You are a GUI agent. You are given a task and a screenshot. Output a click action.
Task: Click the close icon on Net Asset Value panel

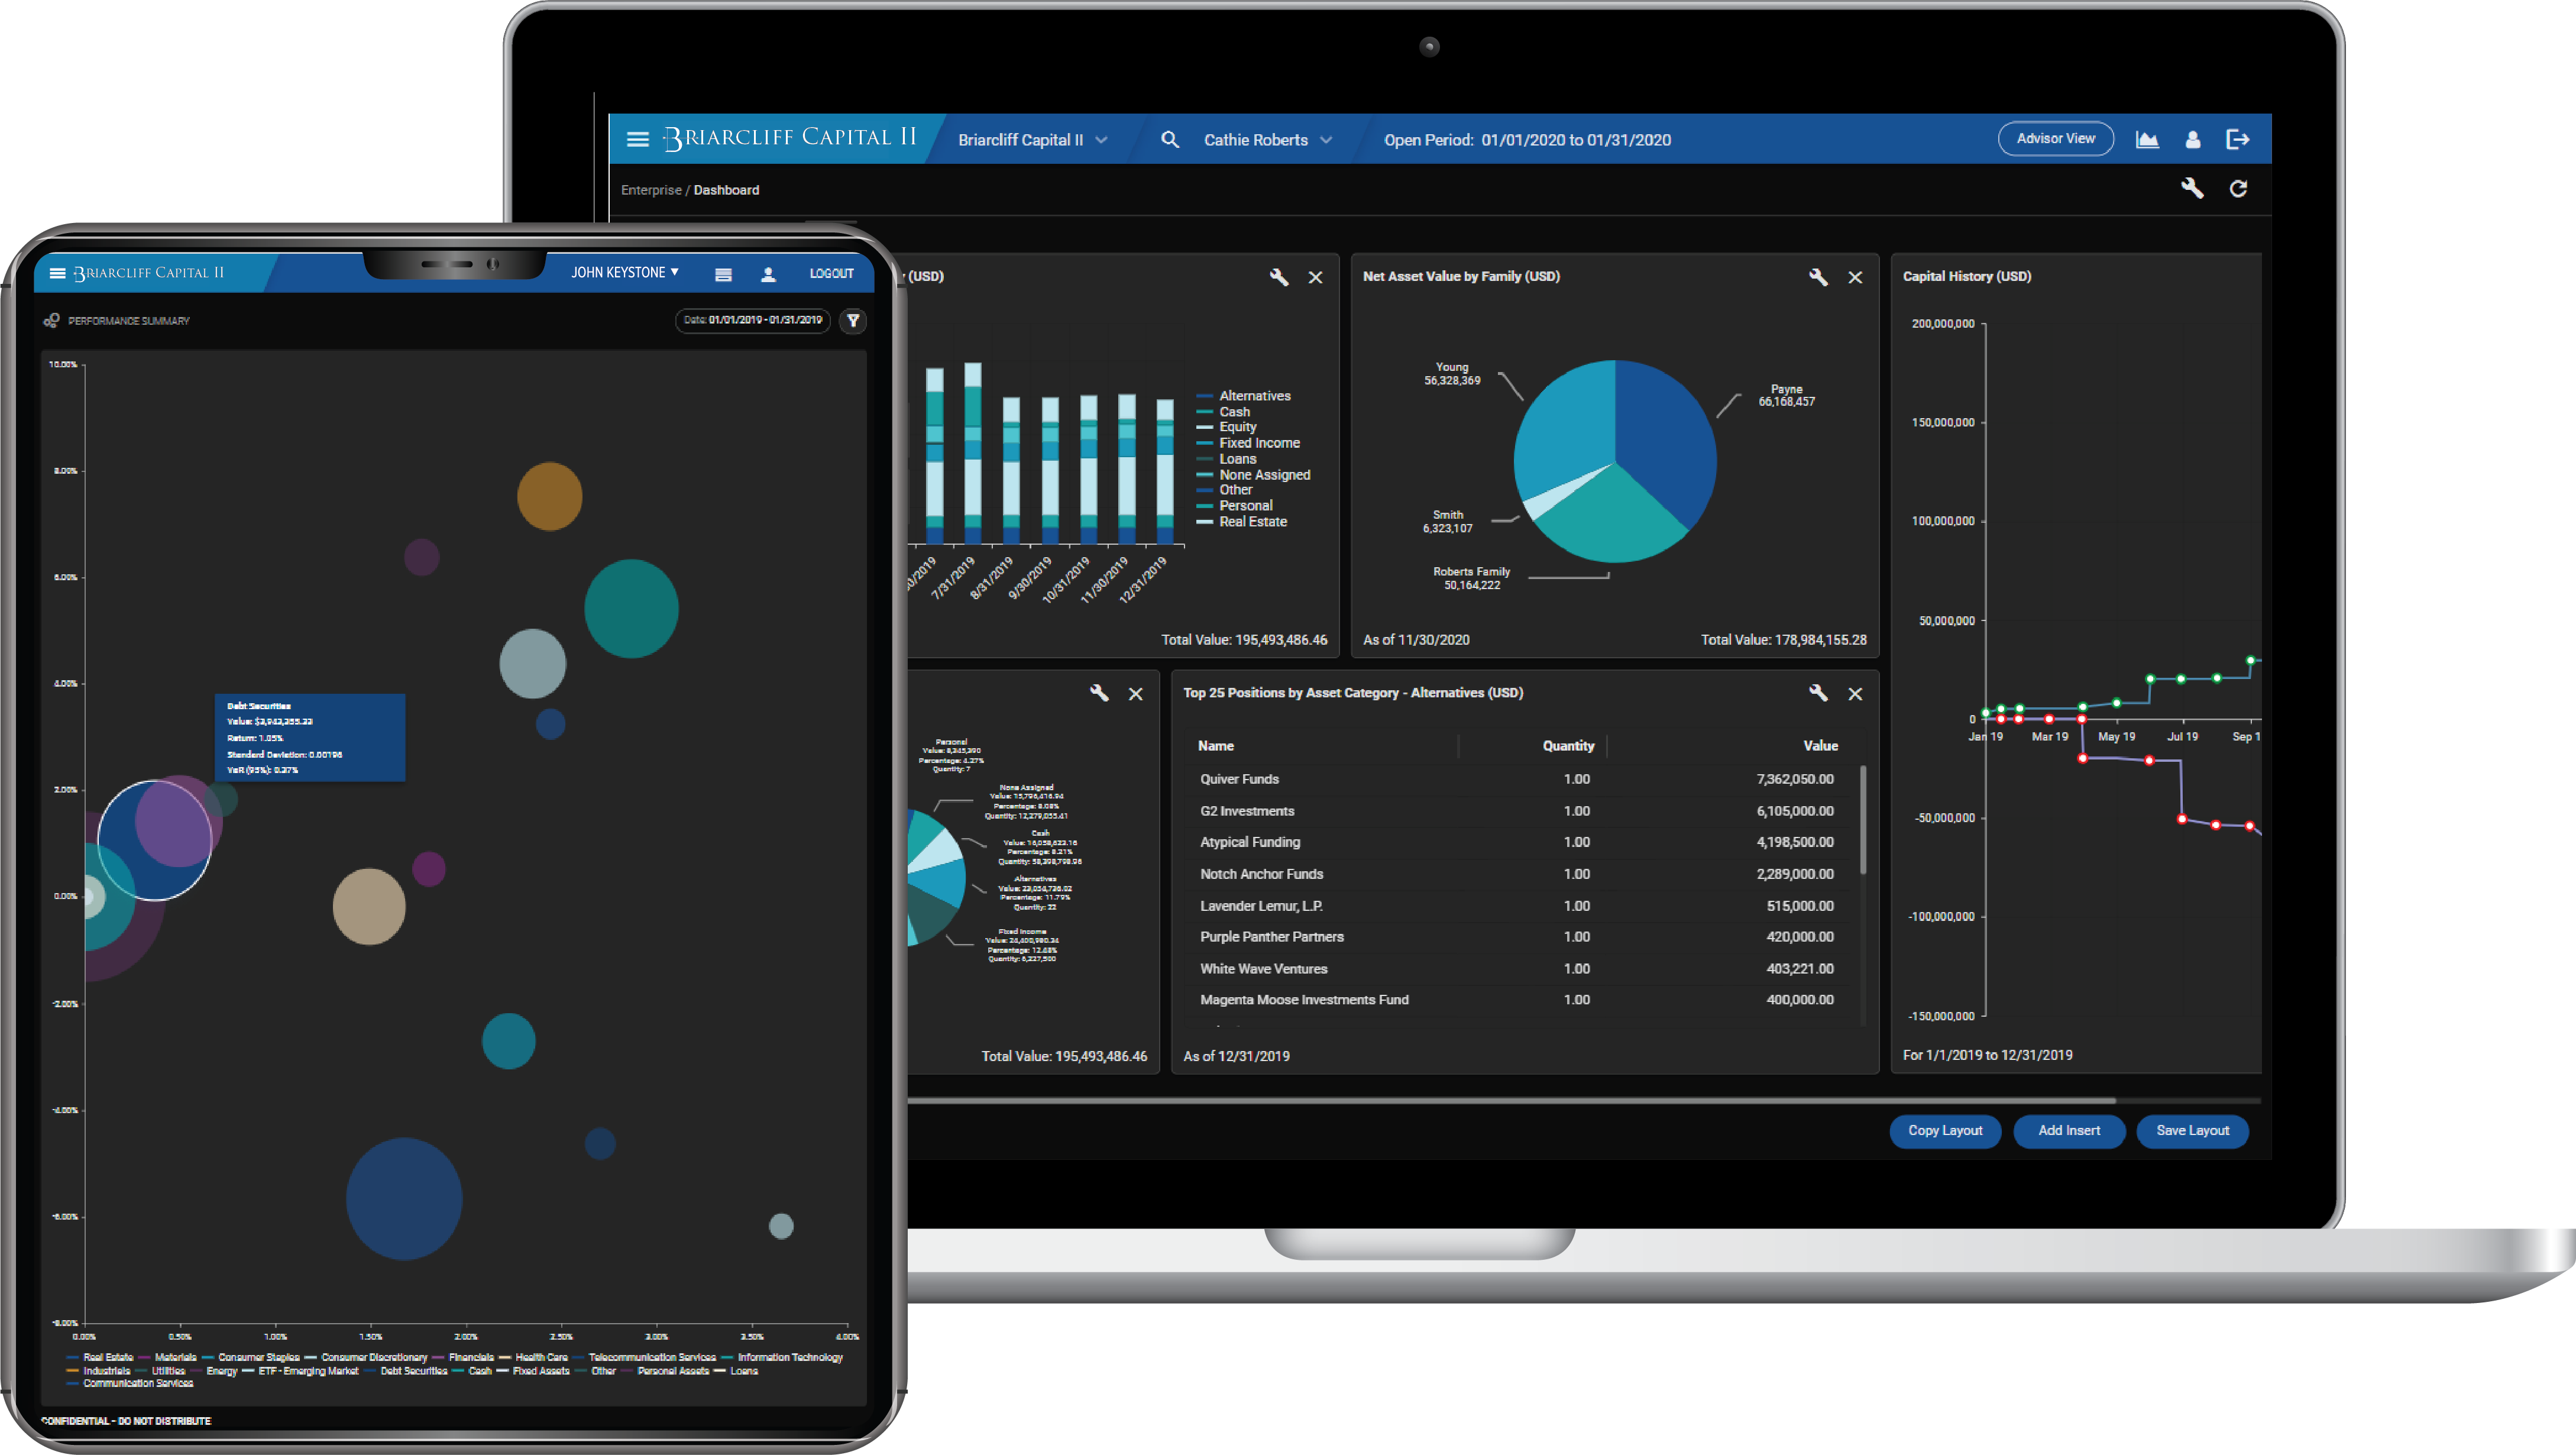pos(1854,278)
